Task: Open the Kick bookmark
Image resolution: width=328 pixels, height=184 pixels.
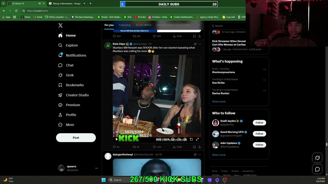Action: pyautogui.click(x=128, y=17)
